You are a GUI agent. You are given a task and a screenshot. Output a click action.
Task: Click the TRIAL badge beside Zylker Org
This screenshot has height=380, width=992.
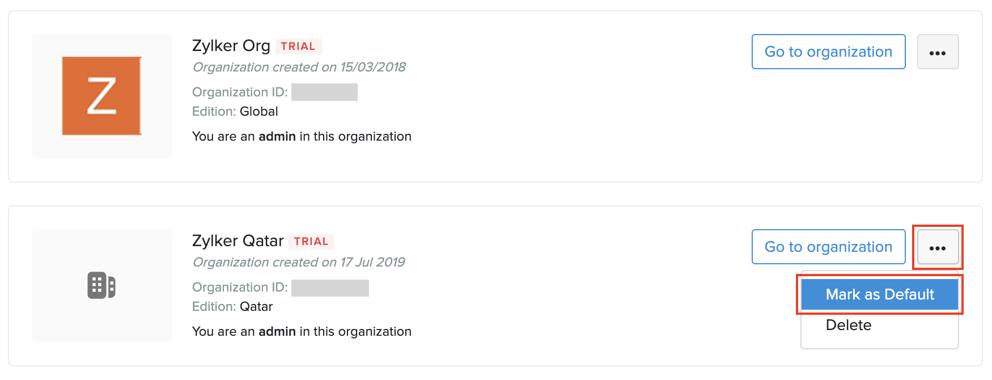coord(298,47)
